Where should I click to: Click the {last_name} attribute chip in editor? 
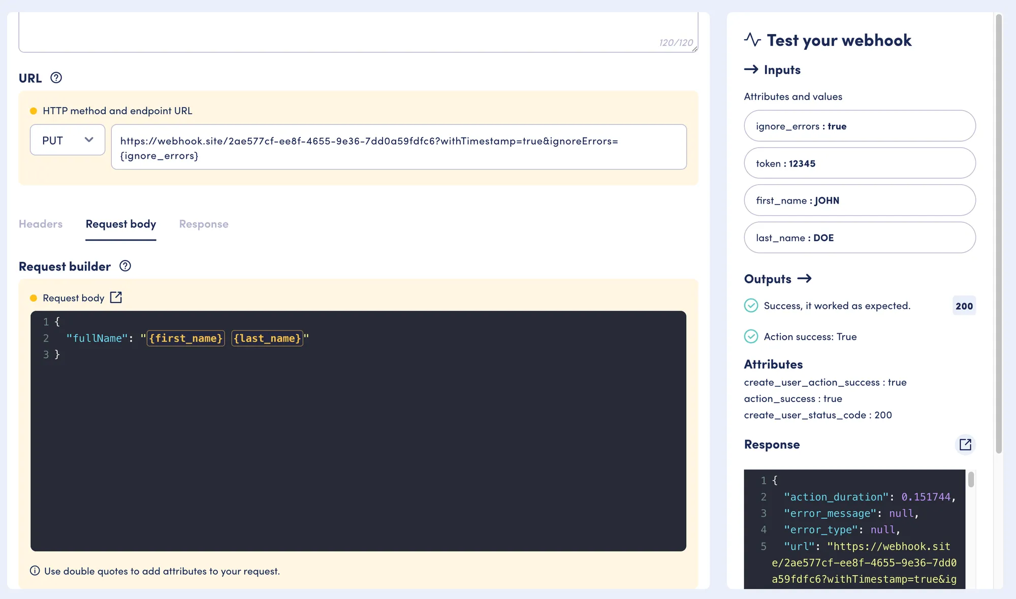[x=267, y=338]
